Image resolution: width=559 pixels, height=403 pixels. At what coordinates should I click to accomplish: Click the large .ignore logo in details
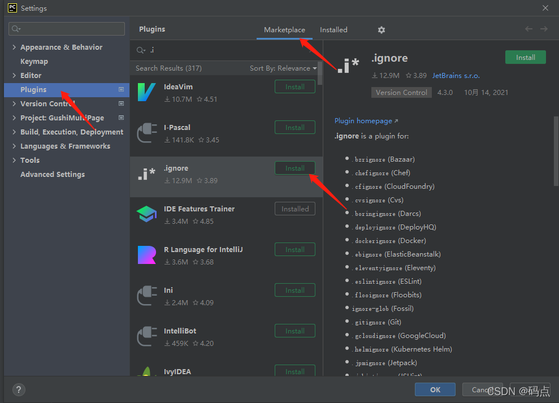coord(348,66)
